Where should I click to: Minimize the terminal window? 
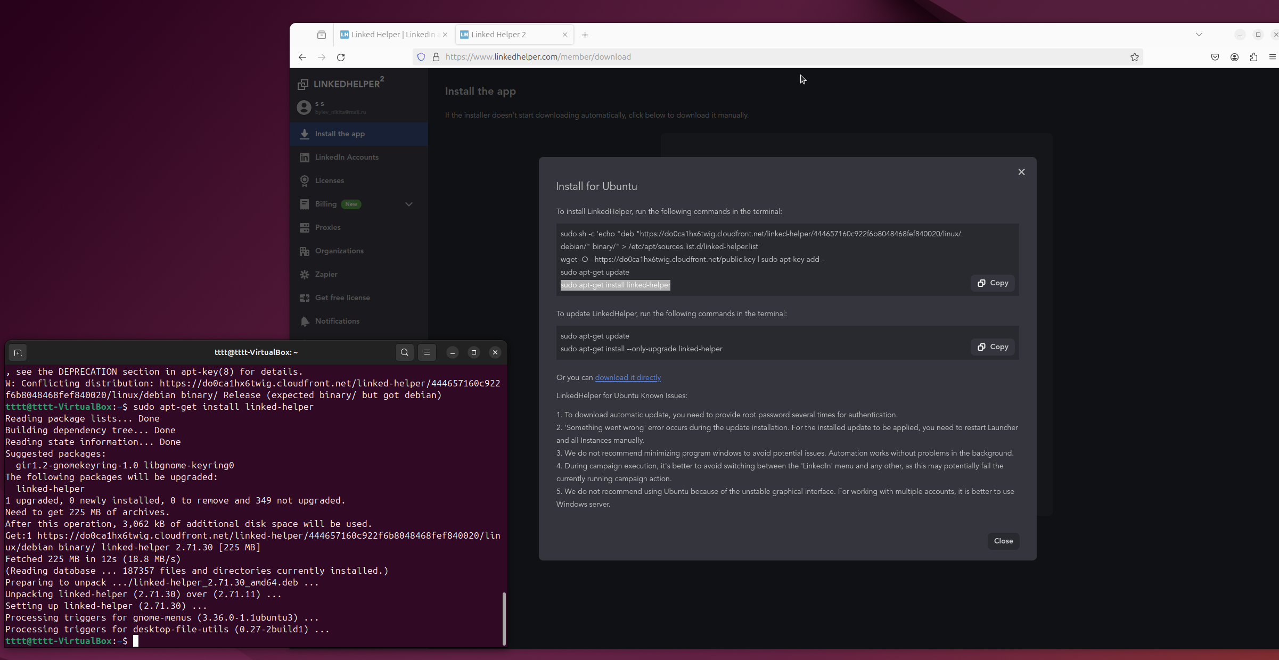click(453, 352)
